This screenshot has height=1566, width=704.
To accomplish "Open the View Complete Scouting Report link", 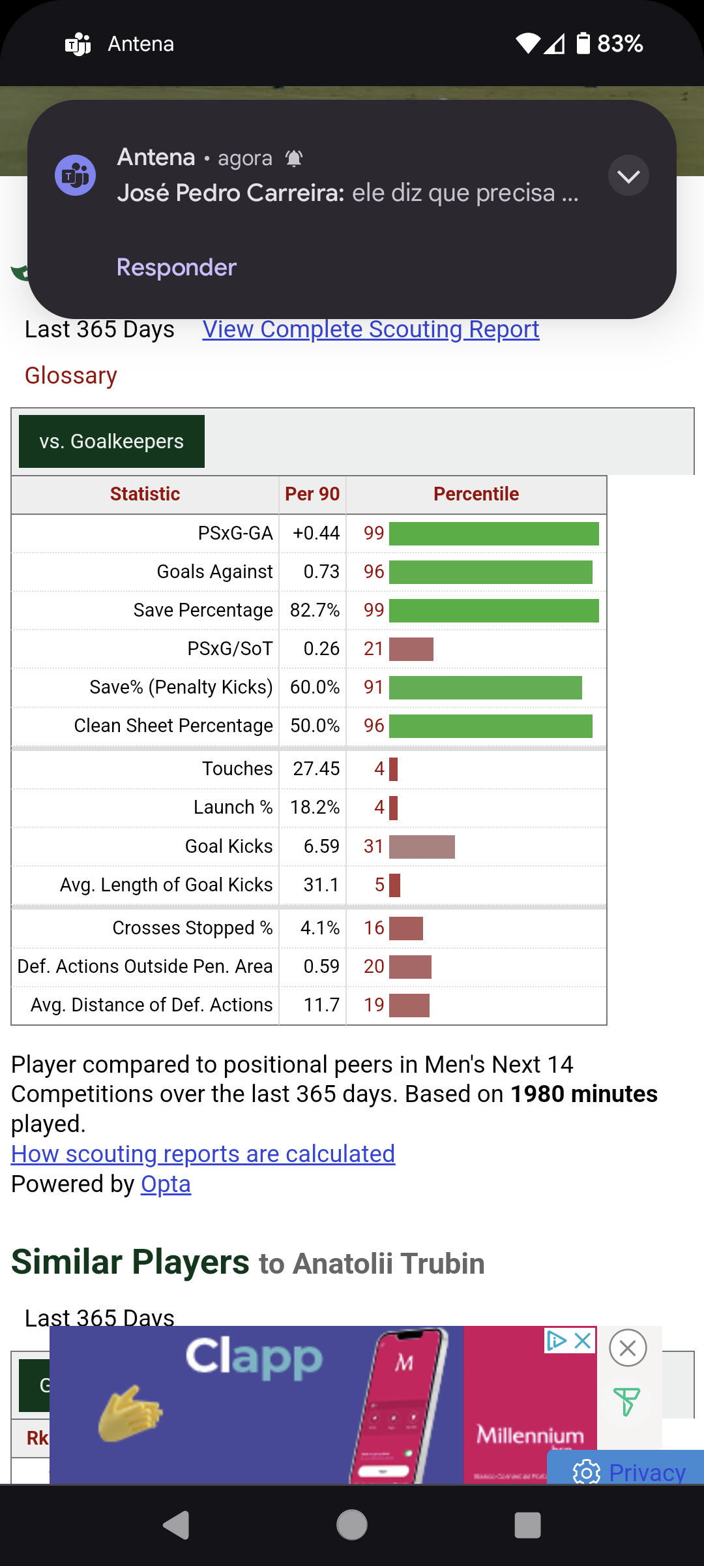I will coord(370,330).
